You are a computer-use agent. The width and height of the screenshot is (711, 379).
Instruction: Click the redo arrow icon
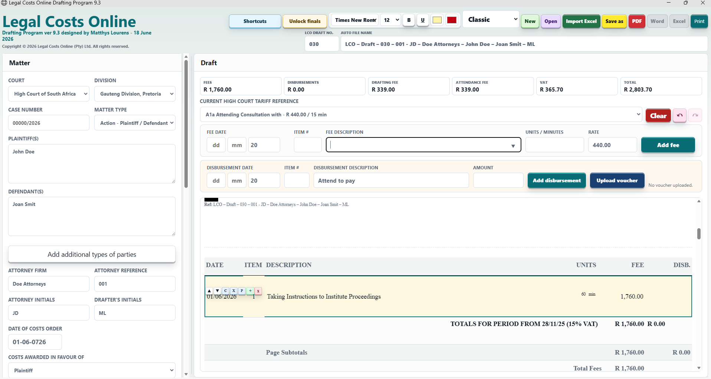click(x=695, y=116)
